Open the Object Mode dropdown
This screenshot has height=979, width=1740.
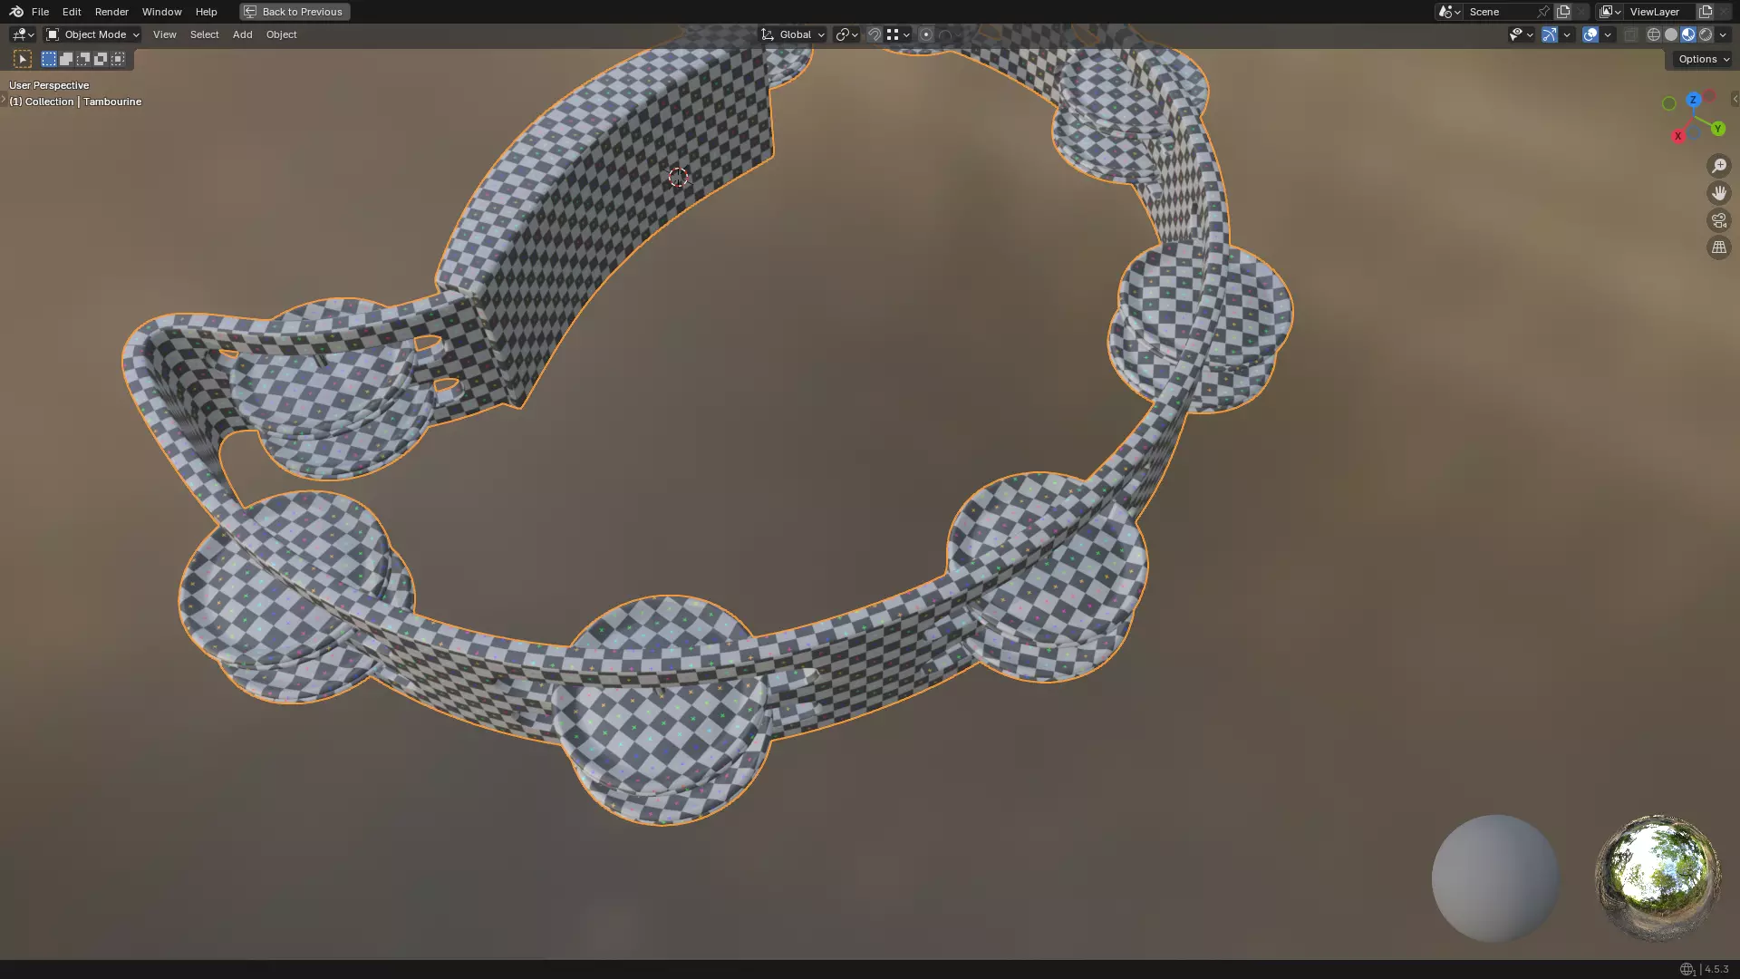(92, 34)
